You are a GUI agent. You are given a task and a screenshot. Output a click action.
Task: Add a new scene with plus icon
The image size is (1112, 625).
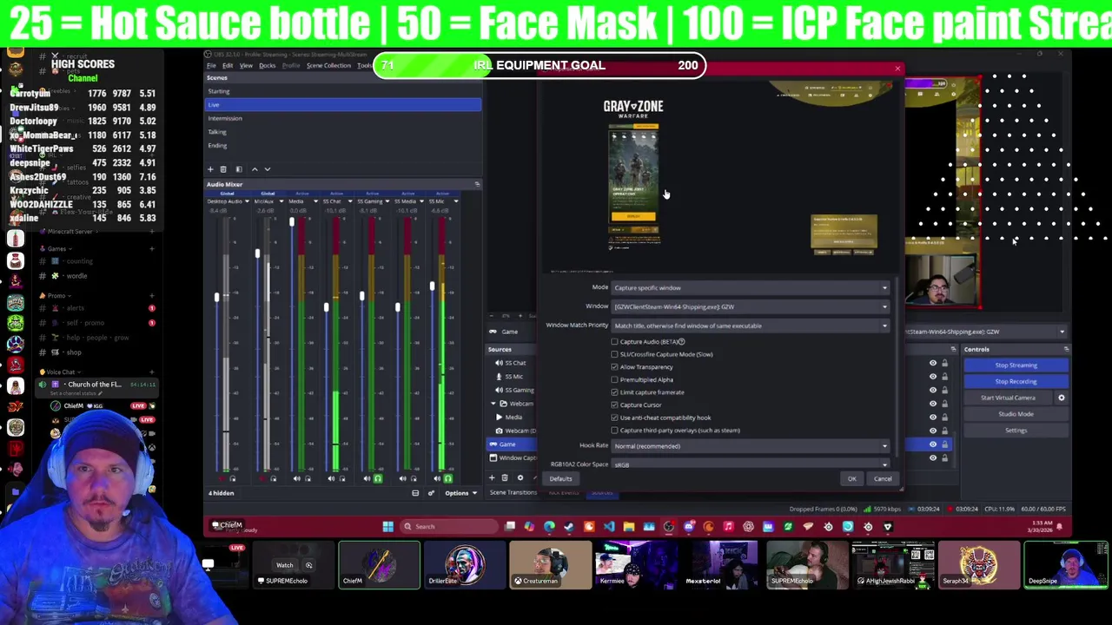tap(210, 169)
